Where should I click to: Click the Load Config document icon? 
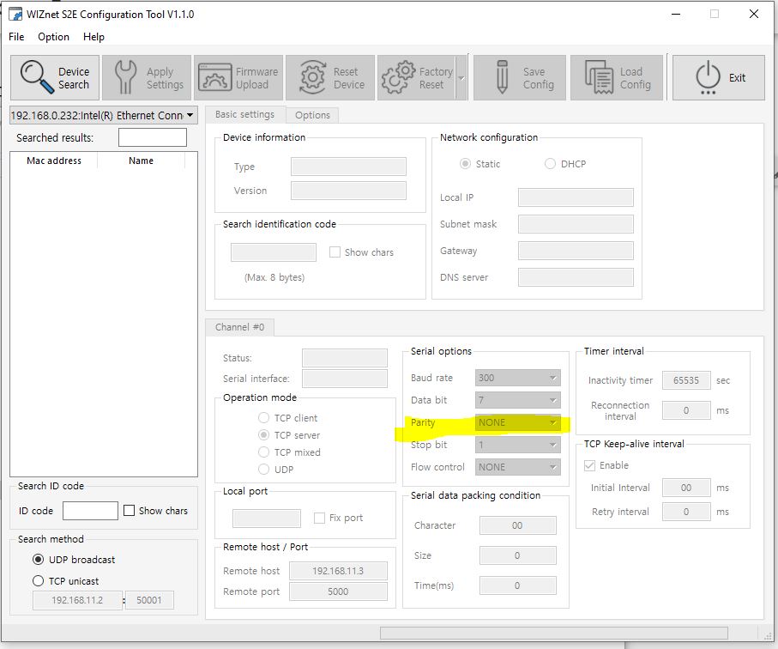tap(599, 77)
